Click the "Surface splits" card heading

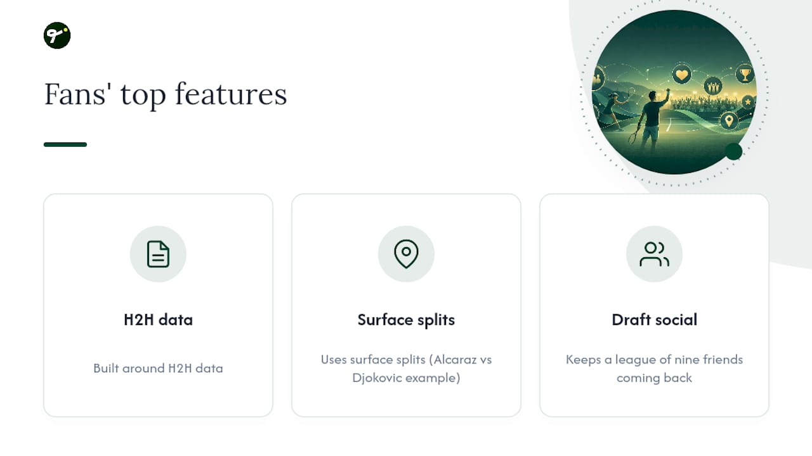[406, 320]
